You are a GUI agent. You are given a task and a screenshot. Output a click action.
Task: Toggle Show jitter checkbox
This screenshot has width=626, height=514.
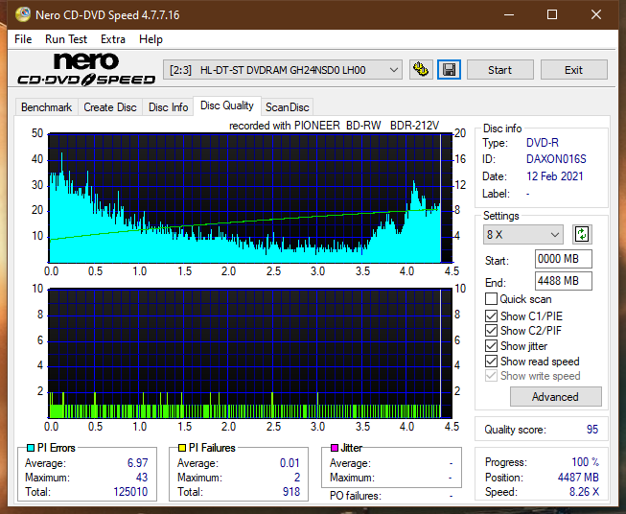(491, 346)
